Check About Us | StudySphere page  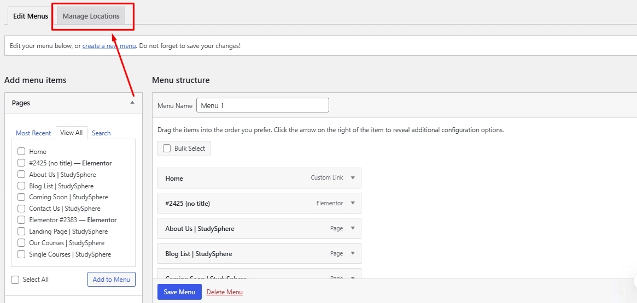coord(21,174)
